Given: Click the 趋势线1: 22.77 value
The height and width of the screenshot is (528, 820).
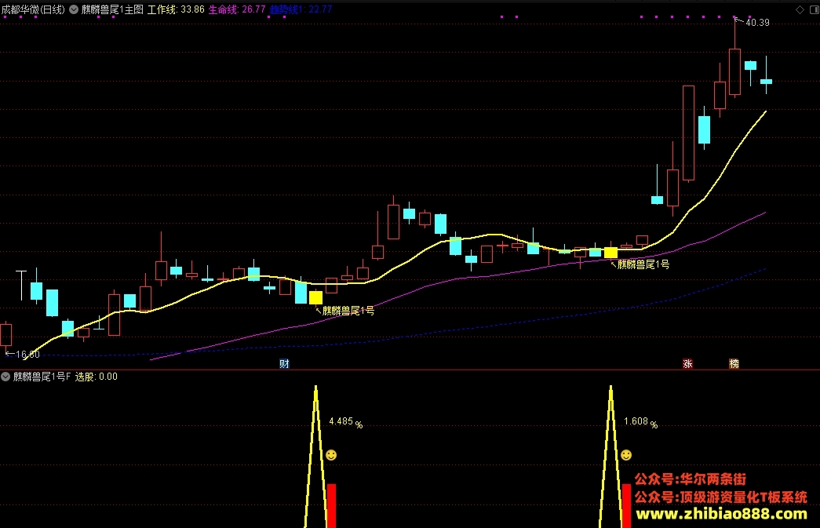Looking at the screenshot, I should (x=301, y=9).
